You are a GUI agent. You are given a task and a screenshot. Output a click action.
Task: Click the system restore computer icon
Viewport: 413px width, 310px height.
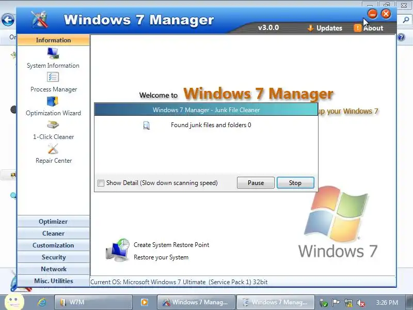(x=118, y=250)
